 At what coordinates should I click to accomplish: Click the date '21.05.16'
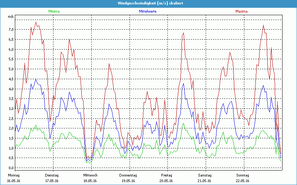(x=205, y=181)
